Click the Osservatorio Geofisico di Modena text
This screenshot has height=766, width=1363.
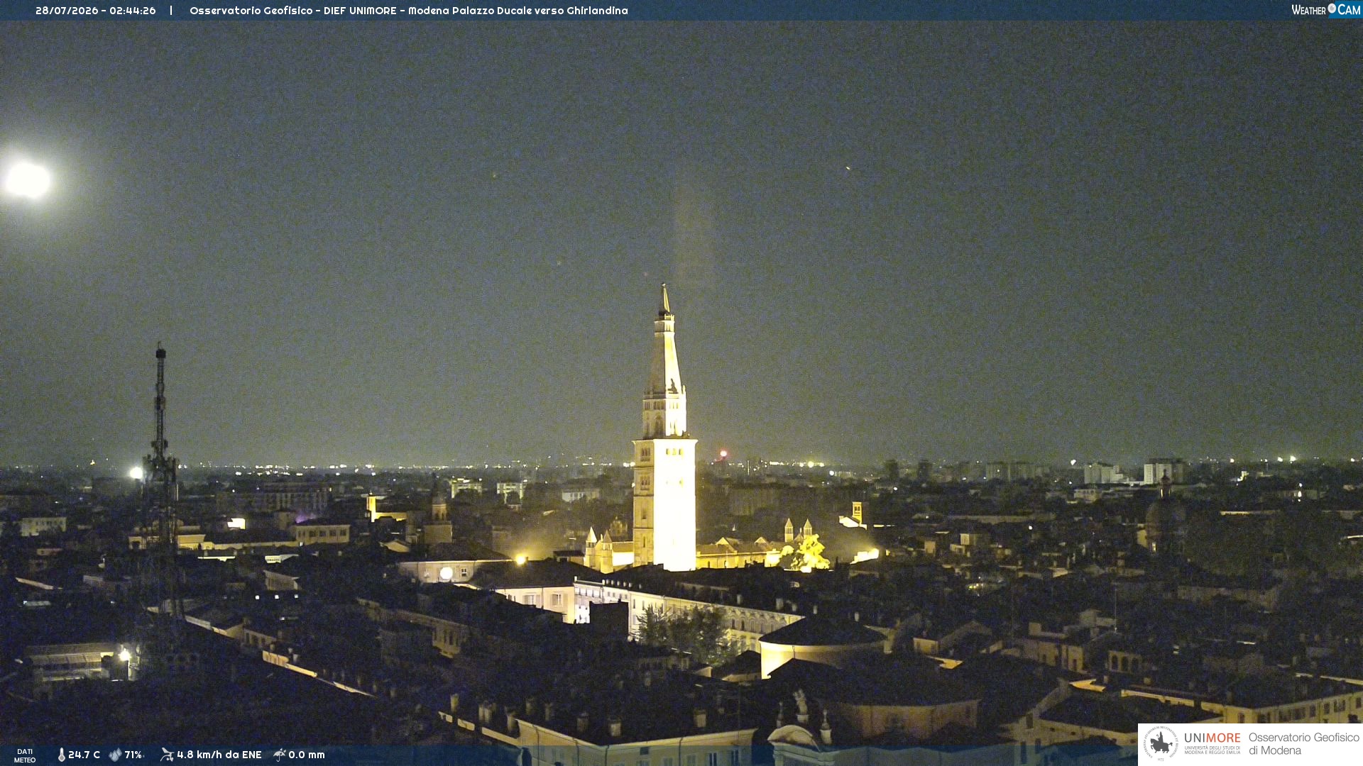pos(1303,744)
